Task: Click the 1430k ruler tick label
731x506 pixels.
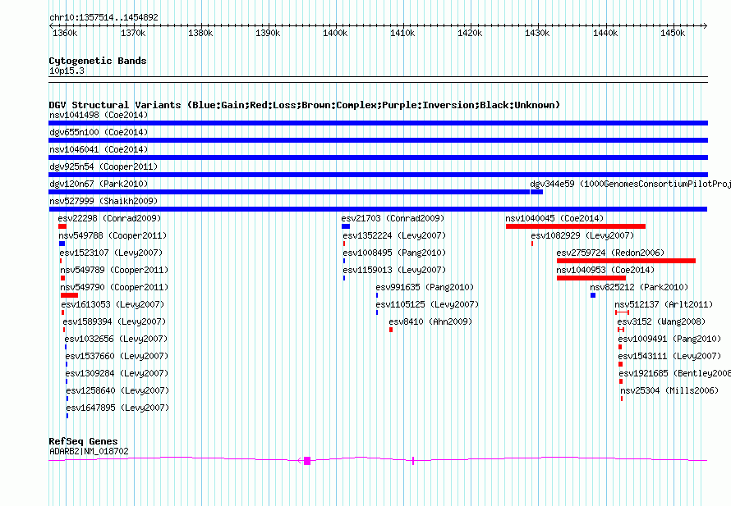Action: 537,33
